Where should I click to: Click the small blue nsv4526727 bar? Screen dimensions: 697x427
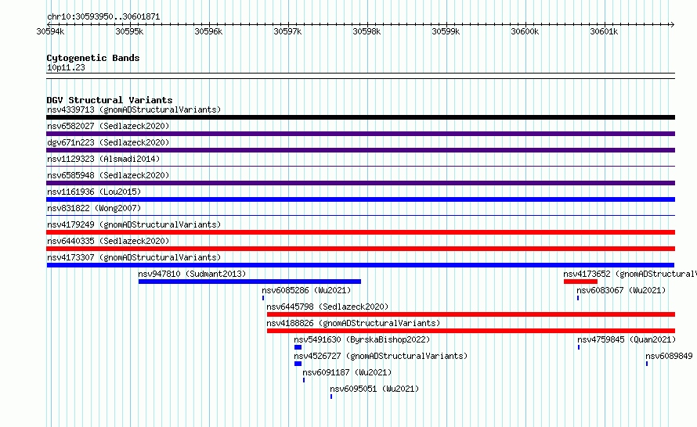click(298, 364)
